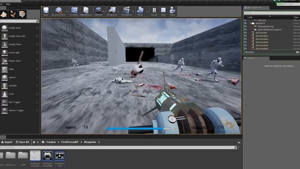Click the Point Light icon
Image resolution: width=300 pixels, height=169 pixels.
pos(4,53)
